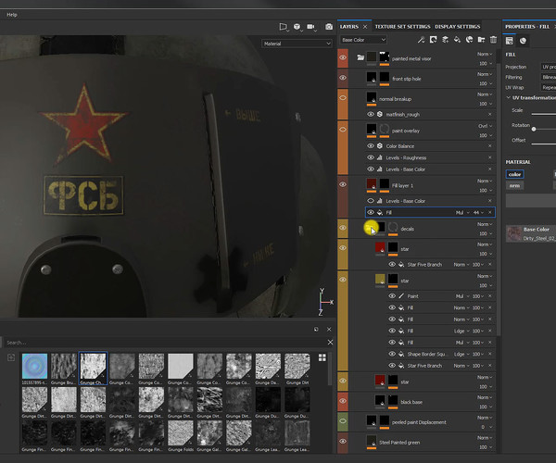Switch to the Layers tab
556x463 pixels.
tap(349, 27)
